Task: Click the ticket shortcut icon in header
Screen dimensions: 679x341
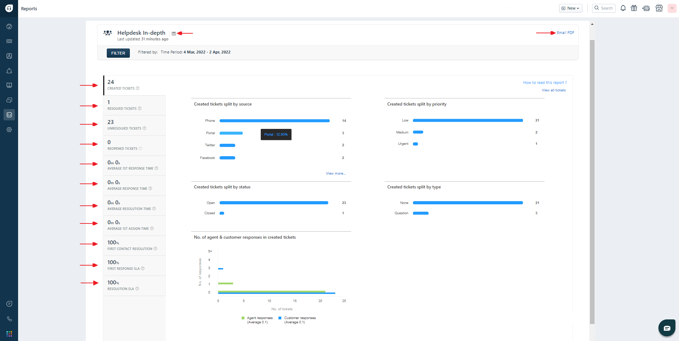Action: tap(646, 8)
